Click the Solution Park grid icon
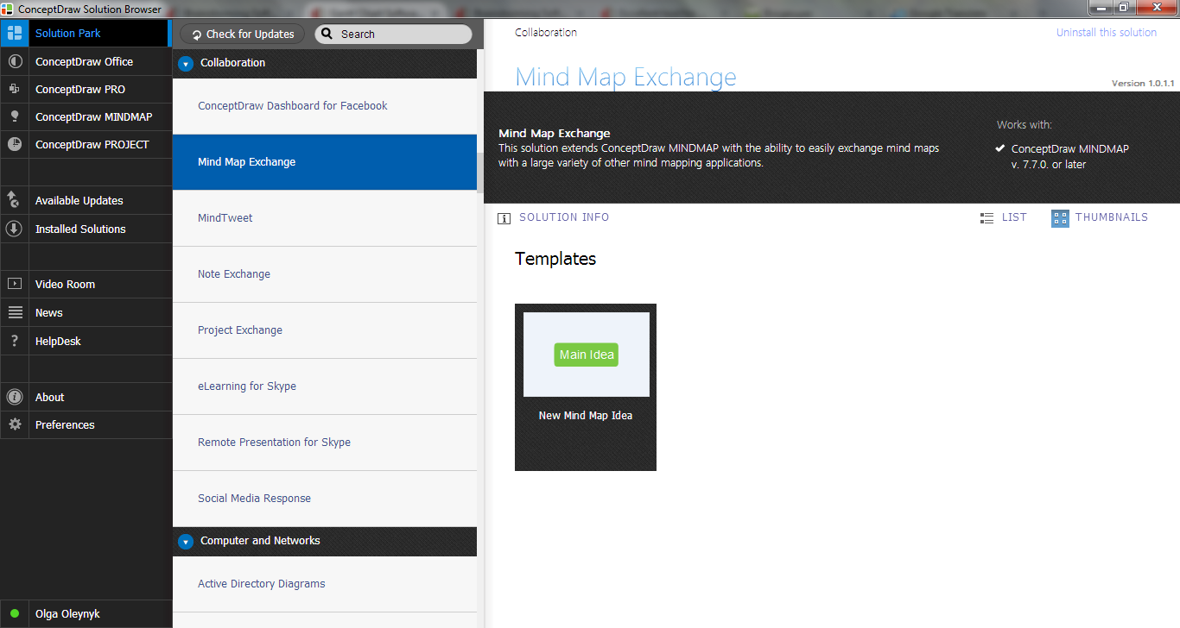The width and height of the screenshot is (1180, 628). (x=14, y=34)
